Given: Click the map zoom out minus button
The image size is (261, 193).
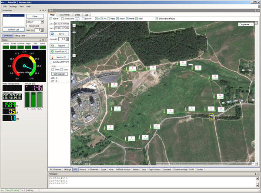Looking at the screenshot, I should pyautogui.click(x=74, y=56).
